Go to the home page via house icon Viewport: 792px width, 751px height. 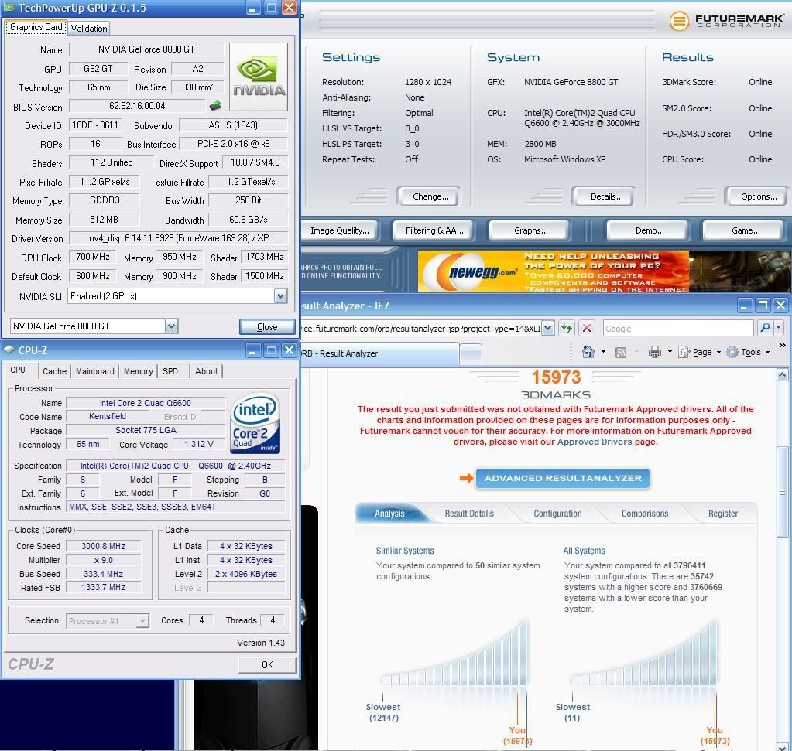click(x=588, y=352)
